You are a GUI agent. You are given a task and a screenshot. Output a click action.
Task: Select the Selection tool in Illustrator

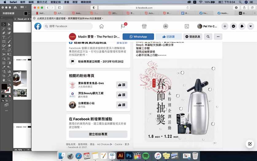point(4,24)
